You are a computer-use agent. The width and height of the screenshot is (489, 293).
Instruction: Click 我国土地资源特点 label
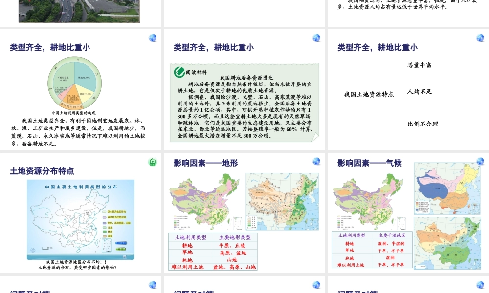pos(369,94)
